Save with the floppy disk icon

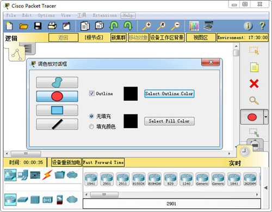(38, 26)
